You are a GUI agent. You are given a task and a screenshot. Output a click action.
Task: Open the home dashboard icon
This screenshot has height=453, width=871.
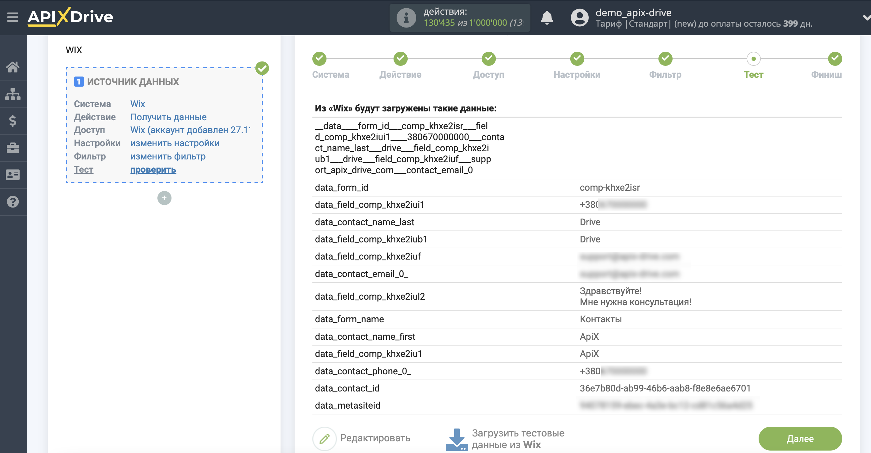(13, 67)
